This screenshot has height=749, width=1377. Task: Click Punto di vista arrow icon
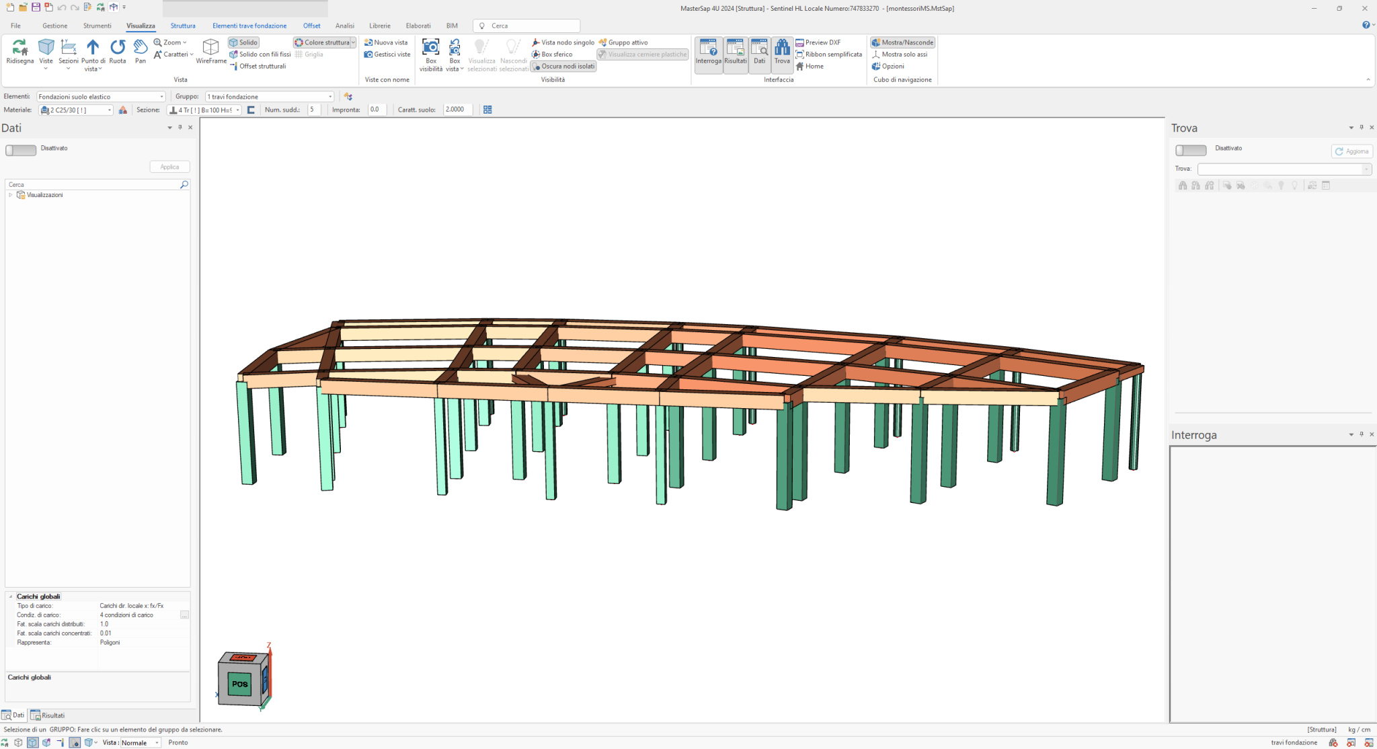click(x=93, y=54)
